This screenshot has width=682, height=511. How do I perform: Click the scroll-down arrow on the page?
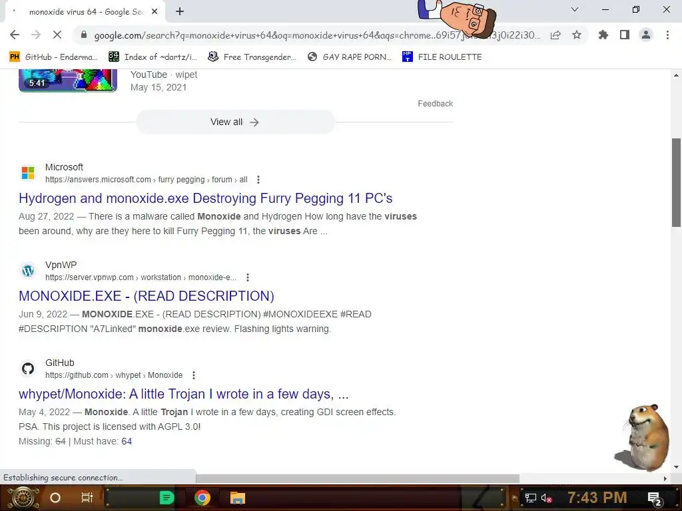676,467
